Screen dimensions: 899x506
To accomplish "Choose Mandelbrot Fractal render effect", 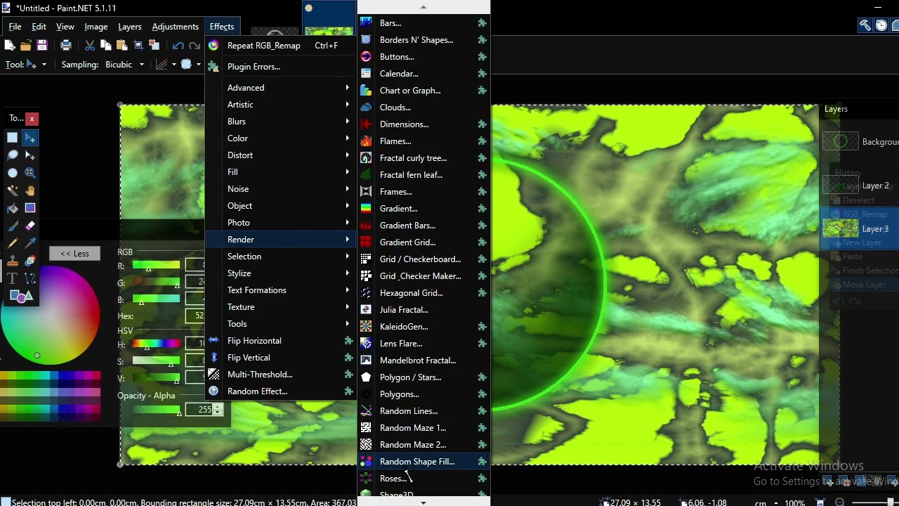I will 424,361.
